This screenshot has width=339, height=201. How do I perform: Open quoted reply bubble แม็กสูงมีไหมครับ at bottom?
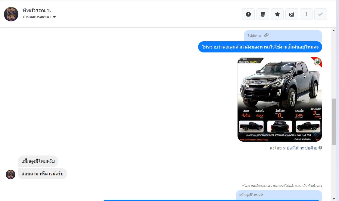click(x=279, y=195)
